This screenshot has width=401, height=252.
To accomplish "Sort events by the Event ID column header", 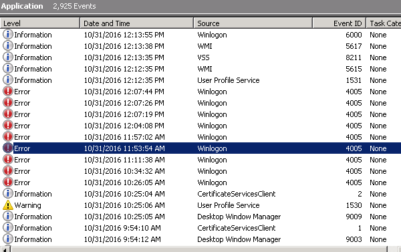I will point(339,23).
